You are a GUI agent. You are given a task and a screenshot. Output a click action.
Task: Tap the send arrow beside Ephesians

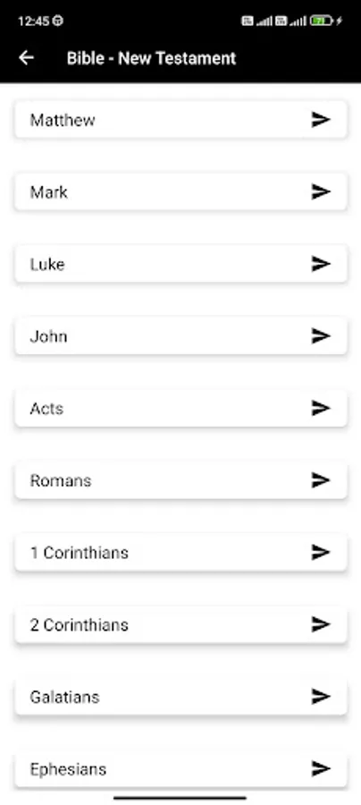(x=321, y=769)
